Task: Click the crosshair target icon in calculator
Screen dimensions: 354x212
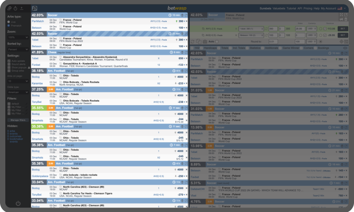Action: point(341,42)
